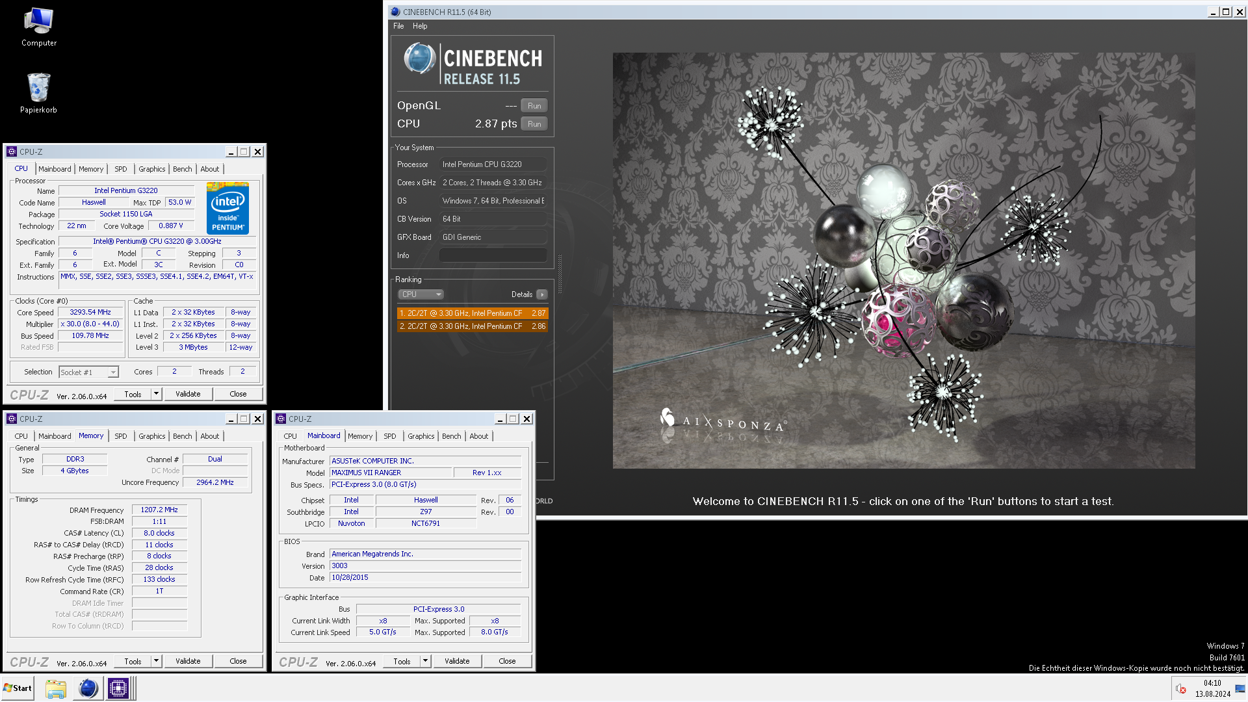
Task: Open the Details arrow in Ranking
Action: pyautogui.click(x=542, y=294)
